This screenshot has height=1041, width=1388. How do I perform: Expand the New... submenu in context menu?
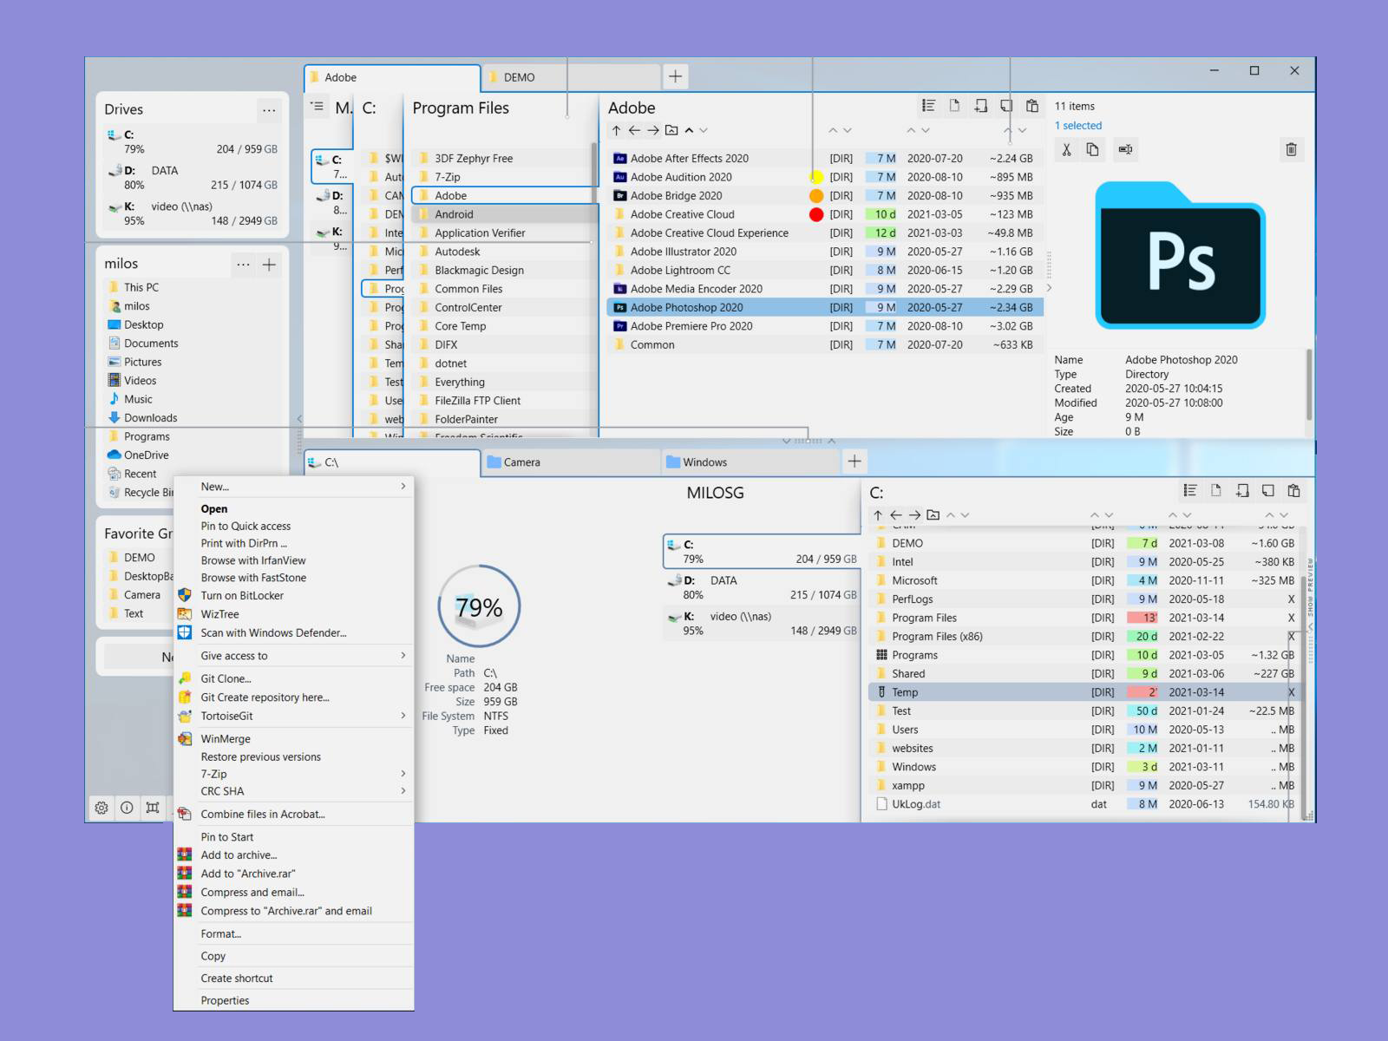pos(403,487)
